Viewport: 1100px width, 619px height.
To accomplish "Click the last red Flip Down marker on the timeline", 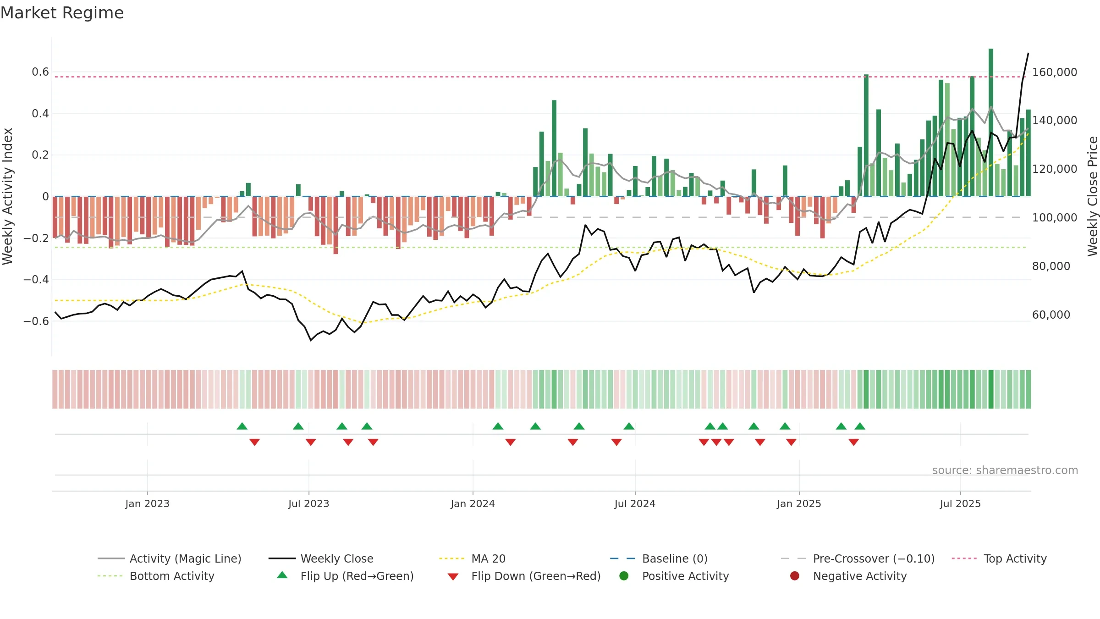I will (x=853, y=442).
